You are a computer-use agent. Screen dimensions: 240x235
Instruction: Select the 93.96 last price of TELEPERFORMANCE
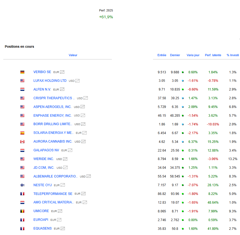point(175,194)
